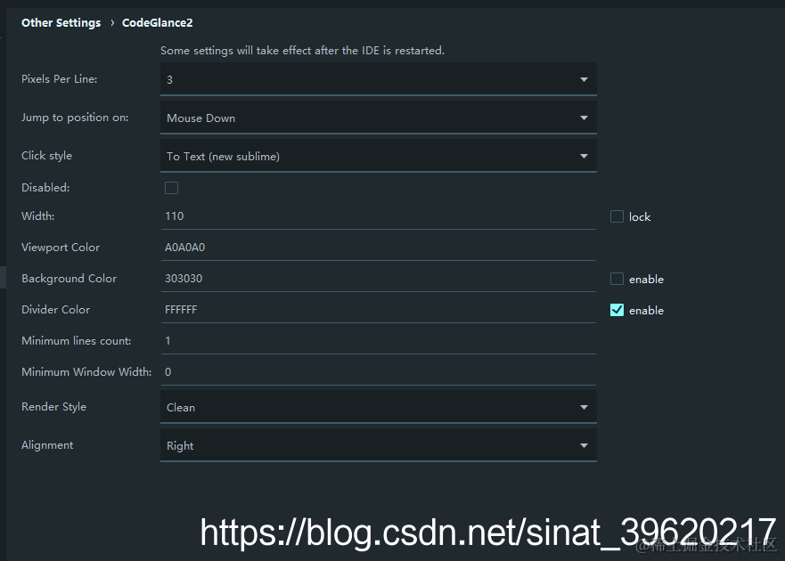
Task: Click the Render Style label
Action: tap(53, 407)
